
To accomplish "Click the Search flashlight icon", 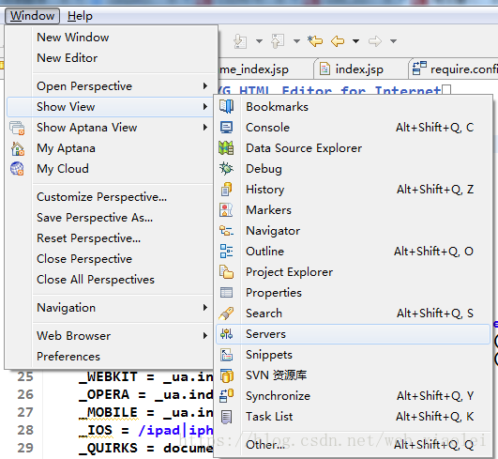I will [226, 314].
